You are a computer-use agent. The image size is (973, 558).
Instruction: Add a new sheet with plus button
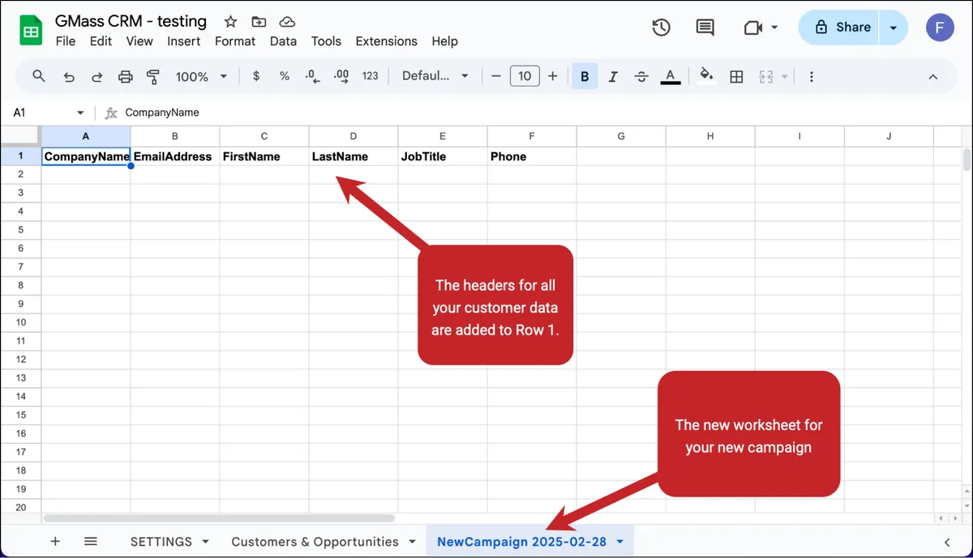point(55,542)
